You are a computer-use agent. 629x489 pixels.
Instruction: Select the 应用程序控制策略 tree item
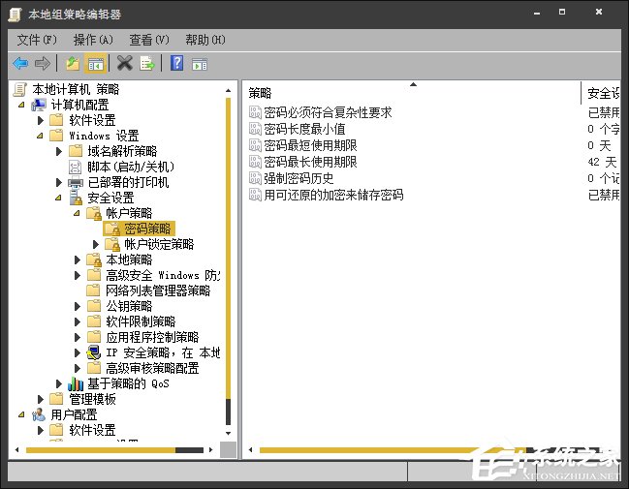152,337
